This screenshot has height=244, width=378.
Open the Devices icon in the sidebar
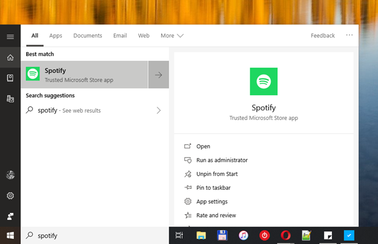pos(10,99)
